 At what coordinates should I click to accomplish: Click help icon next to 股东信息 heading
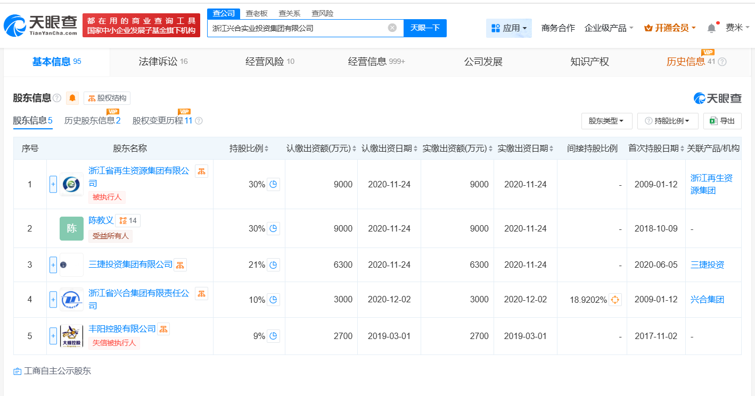tap(57, 98)
